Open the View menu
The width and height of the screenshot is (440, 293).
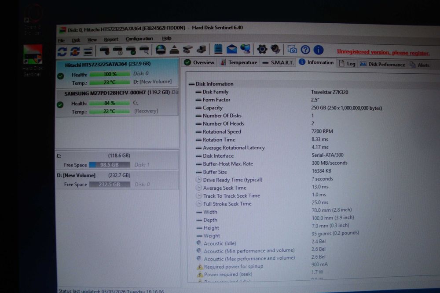(x=92, y=40)
